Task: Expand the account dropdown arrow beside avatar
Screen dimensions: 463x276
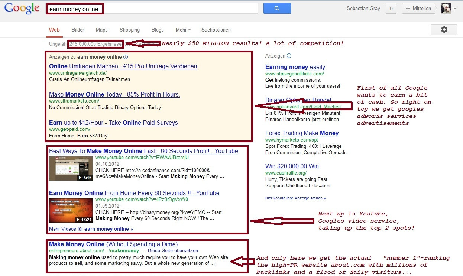Action: (454, 9)
